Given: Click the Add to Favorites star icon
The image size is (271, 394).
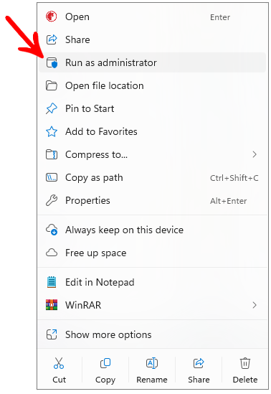Looking at the screenshot, I should coord(52,131).
